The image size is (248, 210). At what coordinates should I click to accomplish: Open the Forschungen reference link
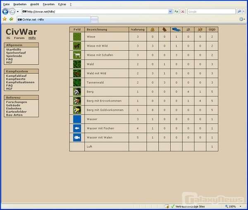[x=17, y=102]
